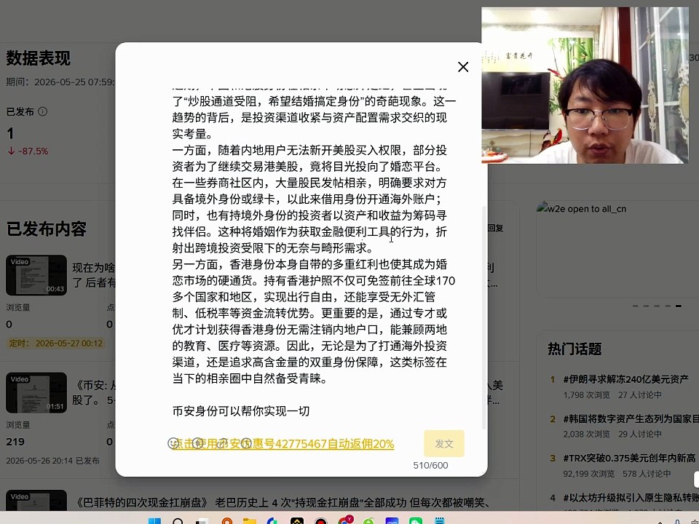Click the 2026-05-26 20:14 已发布 status line
The image size is (699, 524).
tap(52, 460)
